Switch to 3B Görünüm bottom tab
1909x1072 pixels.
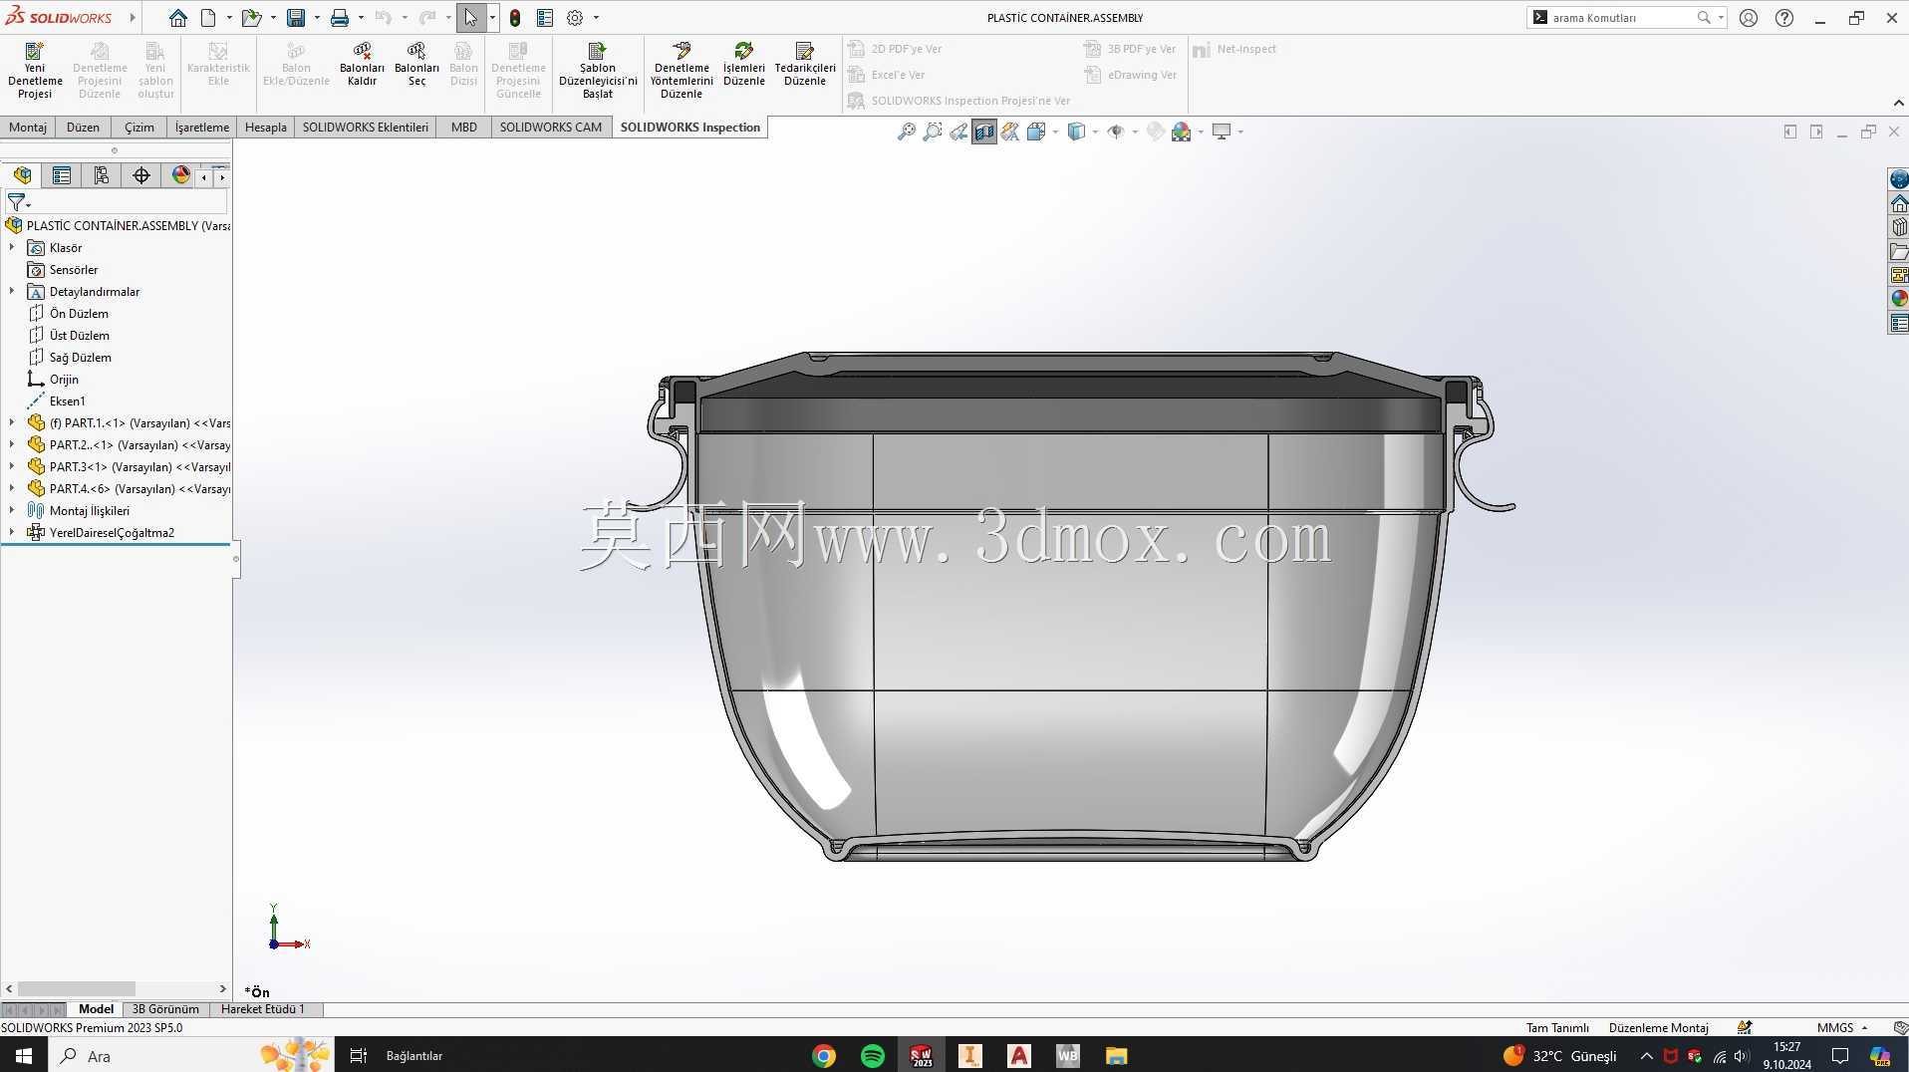click(x=165, y=1009)
